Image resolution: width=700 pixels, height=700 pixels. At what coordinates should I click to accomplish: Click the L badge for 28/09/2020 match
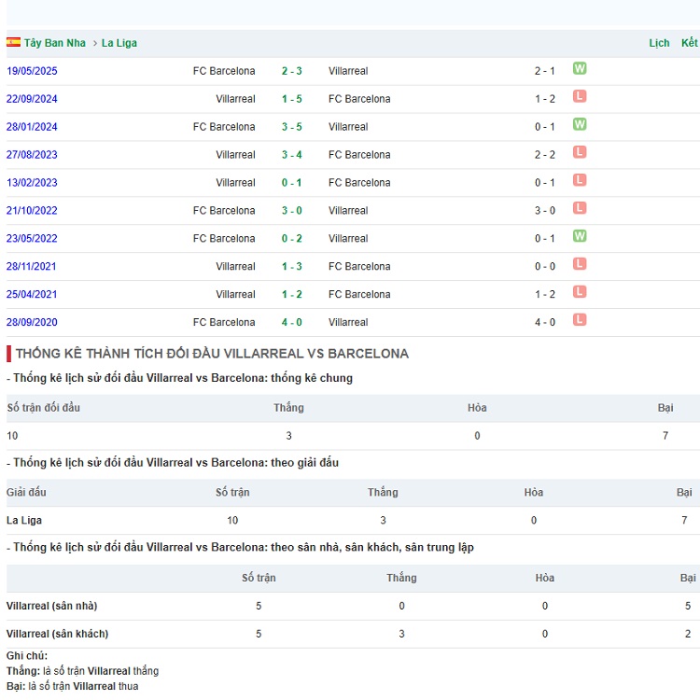[x=580, y=320]
